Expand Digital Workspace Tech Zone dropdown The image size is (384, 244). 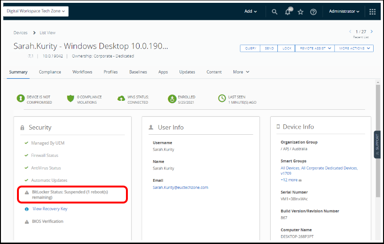point(36,11)
